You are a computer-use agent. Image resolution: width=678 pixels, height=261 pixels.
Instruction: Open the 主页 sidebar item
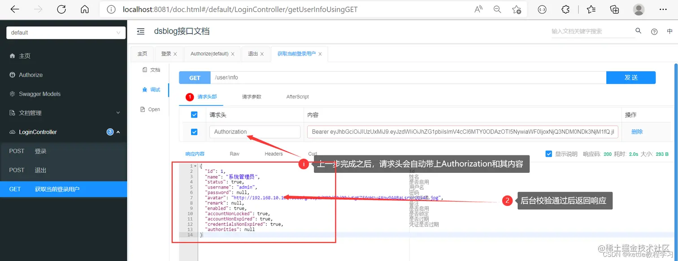click(63, 56)
